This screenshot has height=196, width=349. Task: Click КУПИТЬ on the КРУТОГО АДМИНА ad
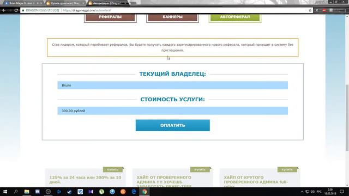287,169
